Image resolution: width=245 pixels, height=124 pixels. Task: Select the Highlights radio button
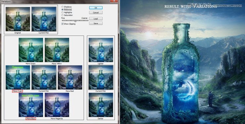(63, 12)
